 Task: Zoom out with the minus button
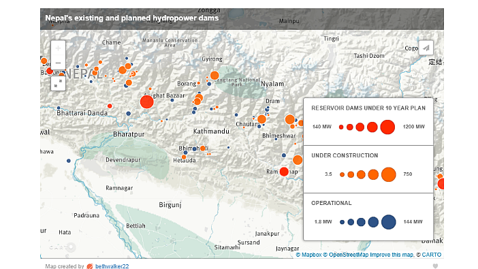(x=58, y=63)
